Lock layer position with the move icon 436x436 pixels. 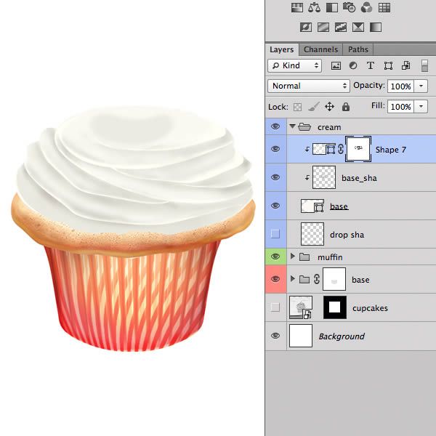(x=329, y=107)
